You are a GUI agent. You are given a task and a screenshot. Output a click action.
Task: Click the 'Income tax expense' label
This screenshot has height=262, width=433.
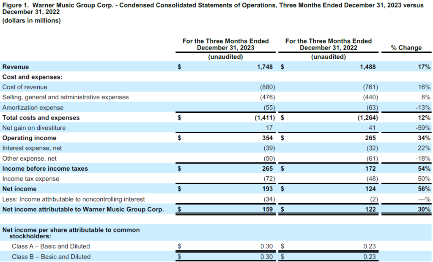[30, 179]
